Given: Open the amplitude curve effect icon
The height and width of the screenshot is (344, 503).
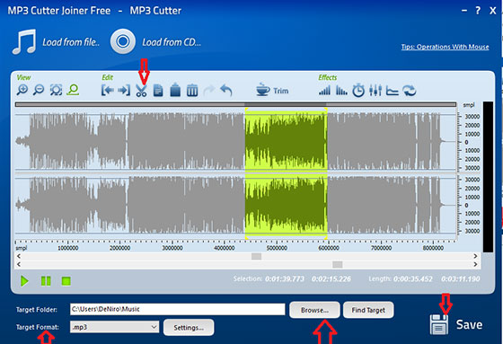Looking at the screenshot, I should (x=392, y=91).
